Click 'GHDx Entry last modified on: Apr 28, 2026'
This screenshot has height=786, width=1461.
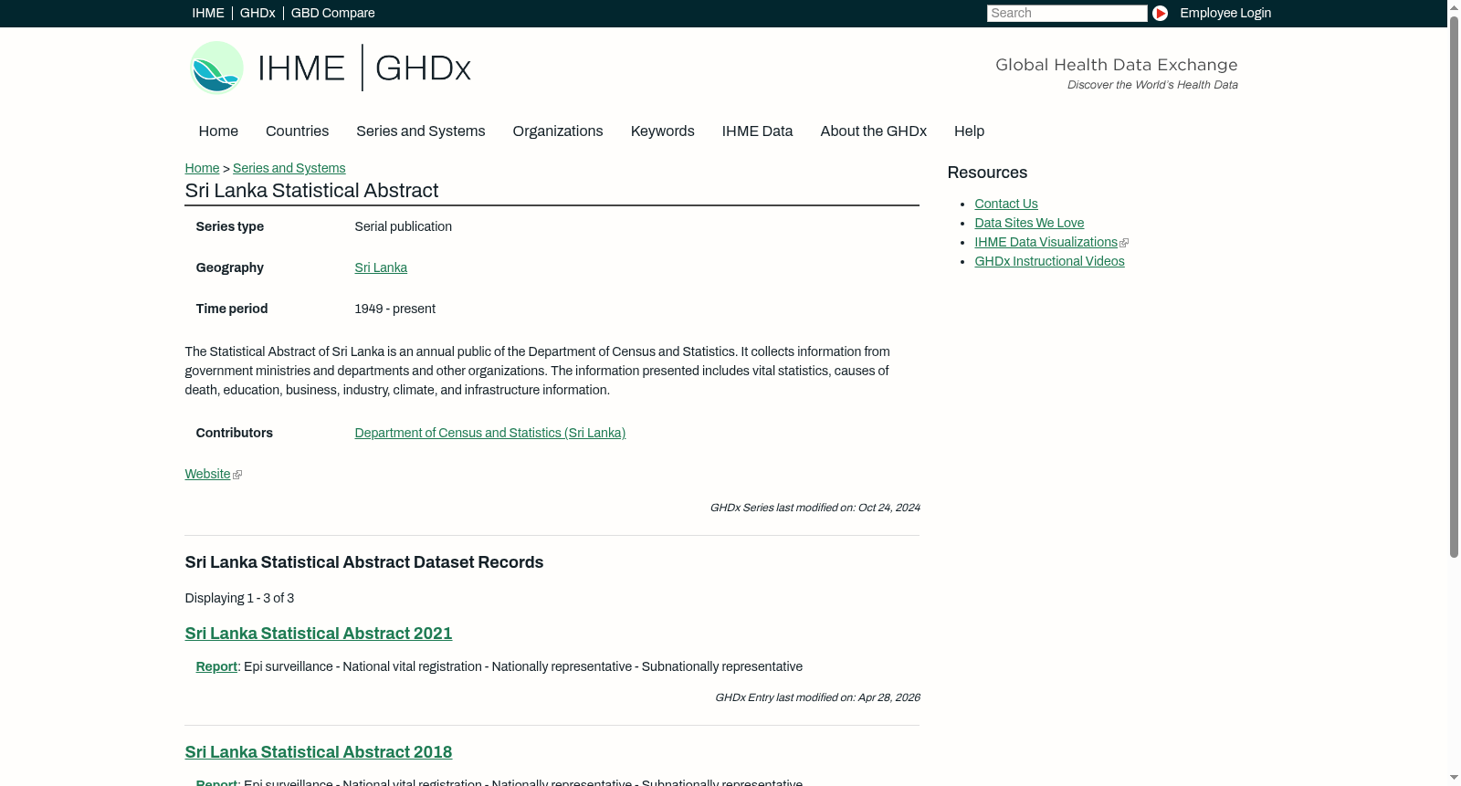click(817, 697)
